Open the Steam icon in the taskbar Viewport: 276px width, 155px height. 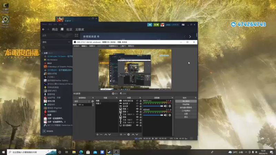109,152
